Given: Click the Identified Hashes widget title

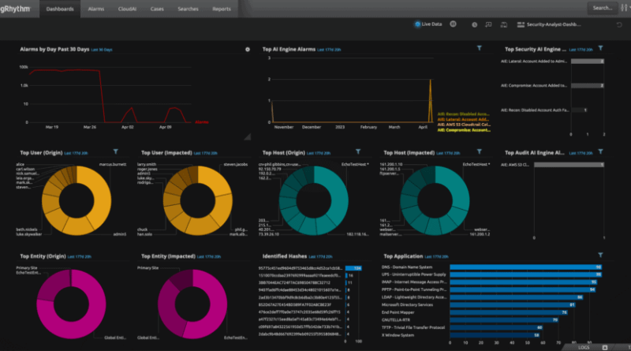Looking at the screenshot, I should (285, 256).
